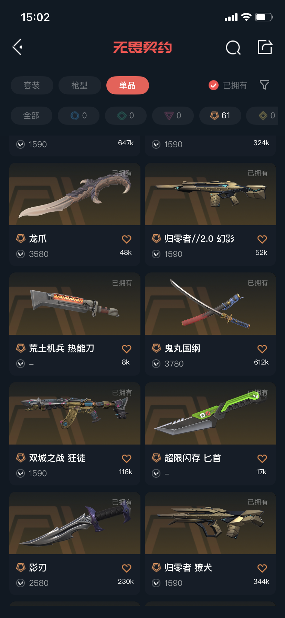Open the filter funnel icon

[264, 85]
